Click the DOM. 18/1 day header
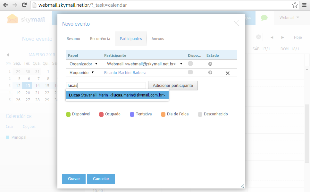The height and width of the screenshot is (192, 310). click(290, 49)
